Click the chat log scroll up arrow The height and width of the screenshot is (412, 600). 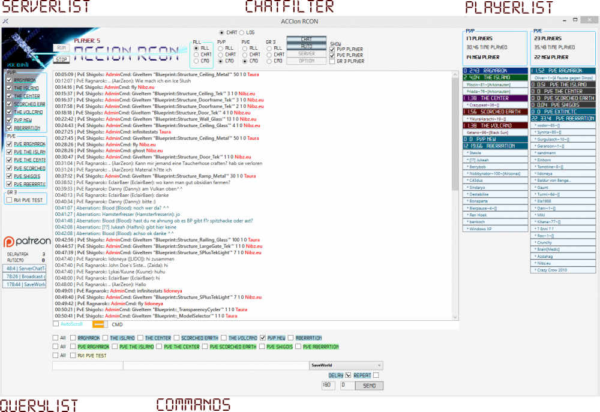tap(455, 74)
